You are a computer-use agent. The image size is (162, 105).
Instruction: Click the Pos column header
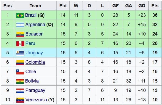tap(8, 5)
